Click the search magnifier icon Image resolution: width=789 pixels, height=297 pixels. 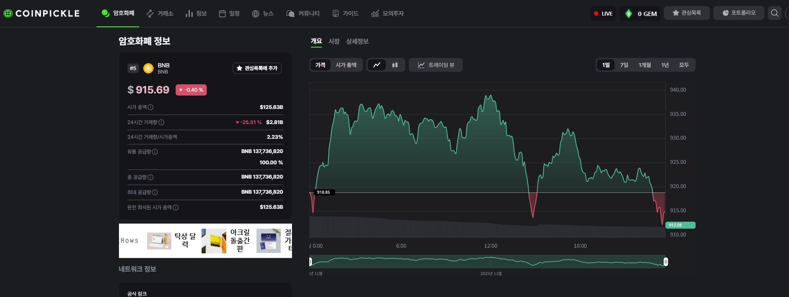(x=774, y=13)
